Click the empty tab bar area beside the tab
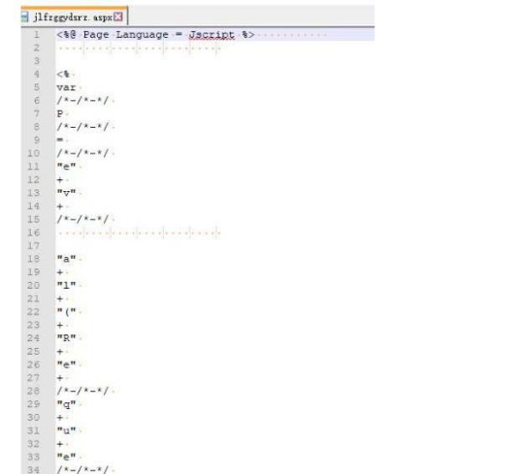The image size is (516, 475). (251, 16)
